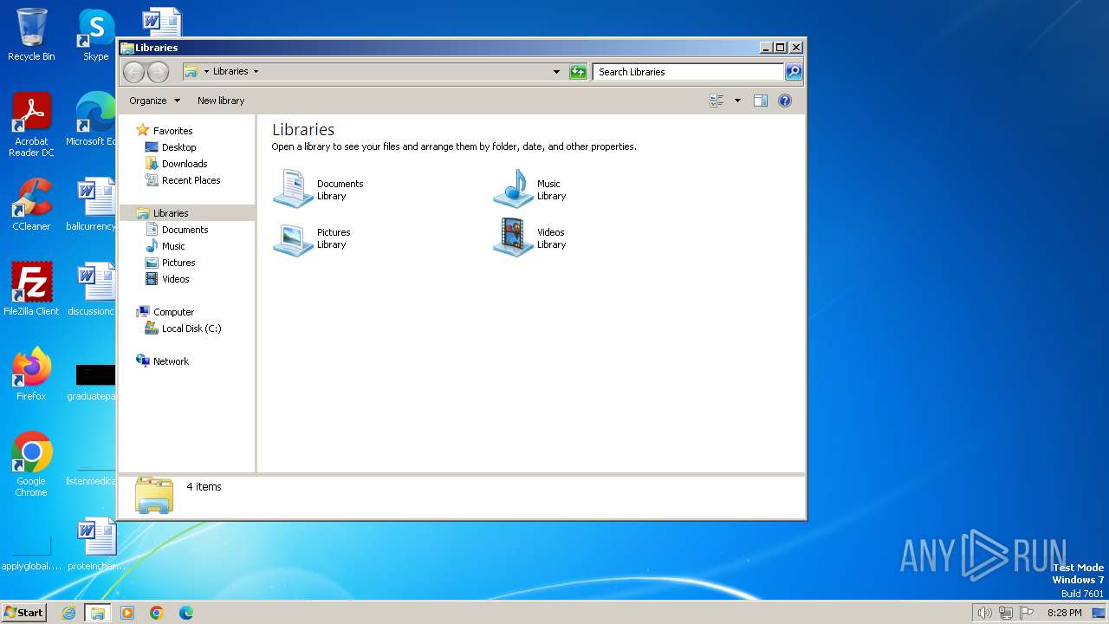This screenshot has width=1109, height=624.
Task: Select Downloads under Favorites
Action: click(185, 164)
